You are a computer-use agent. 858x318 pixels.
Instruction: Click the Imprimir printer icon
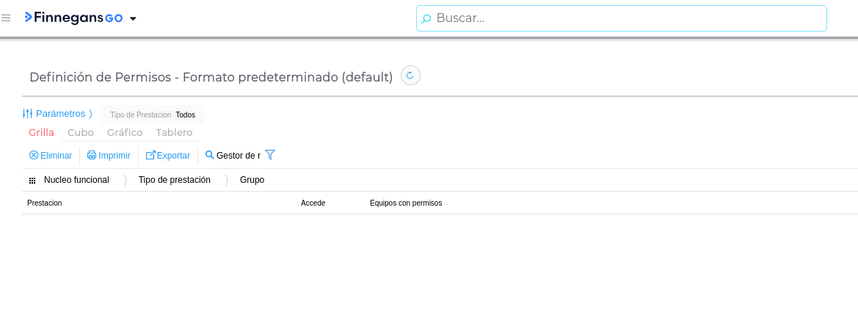coord(92,156)
